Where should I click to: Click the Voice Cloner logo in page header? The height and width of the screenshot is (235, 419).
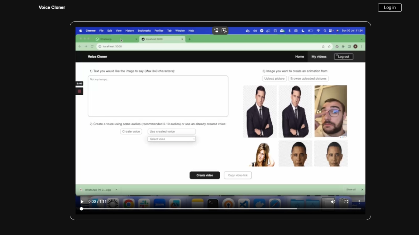pyautogui.click(x=52, y=8)
